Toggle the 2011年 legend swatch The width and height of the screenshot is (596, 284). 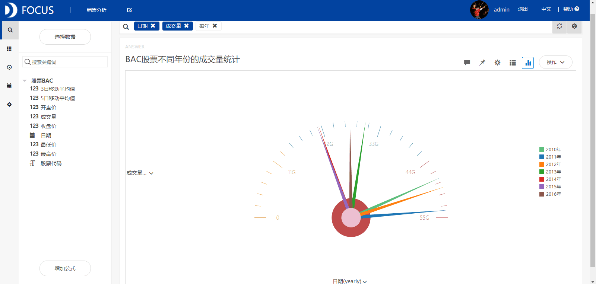[542, 157]
